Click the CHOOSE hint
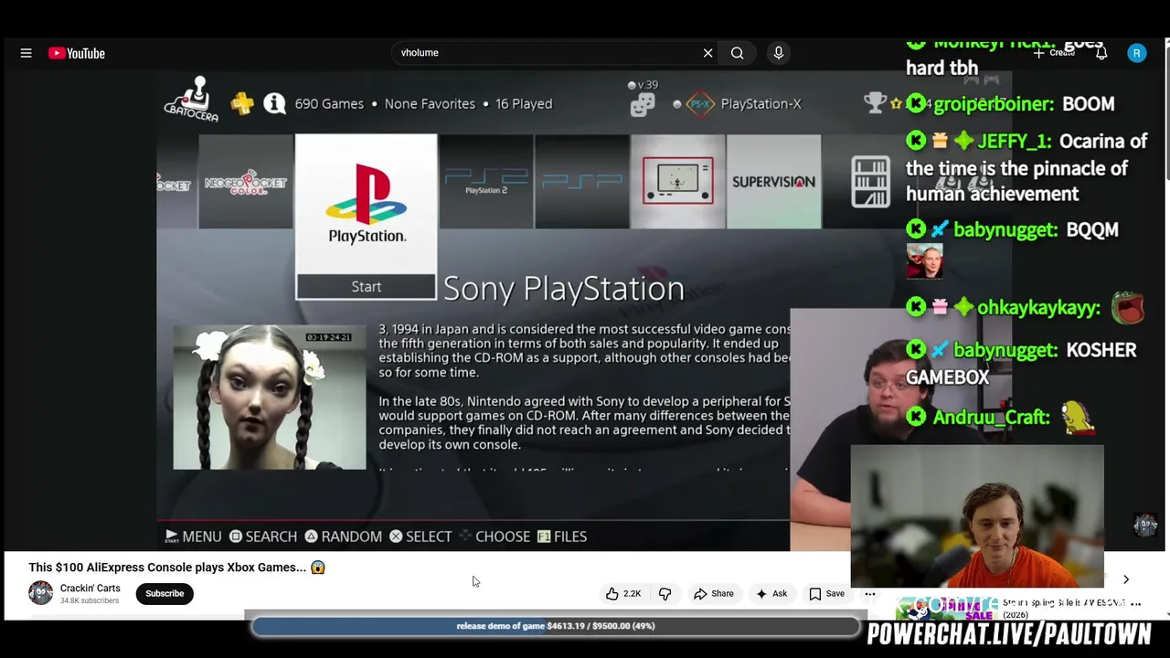Viewport: 1170px width, 658px height. 495,536
